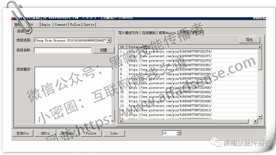Click the Cheap Prom Dresses 2018 combo box
The height and width of the screenshot is (155, 276).
pyautogui.click(x=73, y=40)
